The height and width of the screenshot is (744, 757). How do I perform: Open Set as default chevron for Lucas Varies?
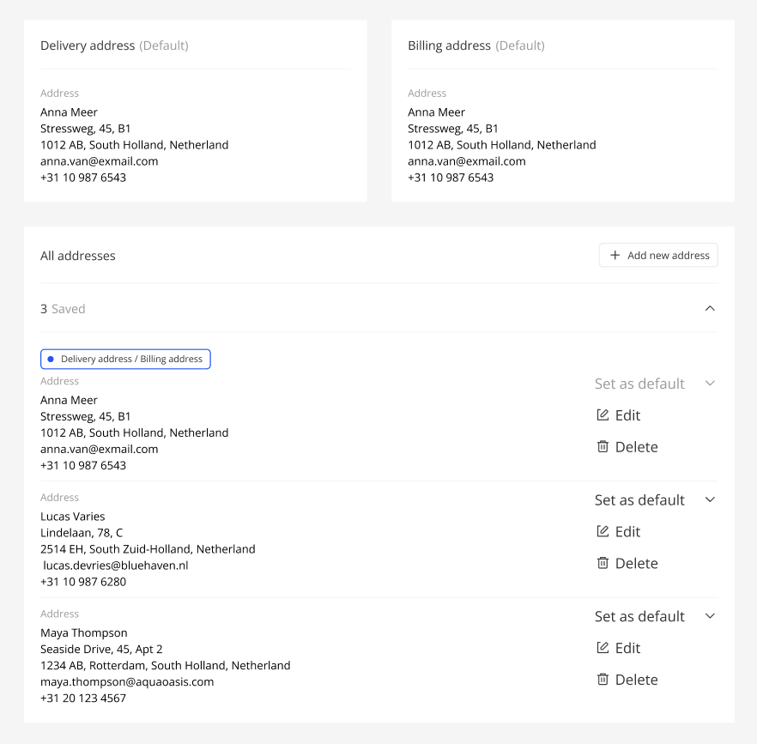[709, 499]
